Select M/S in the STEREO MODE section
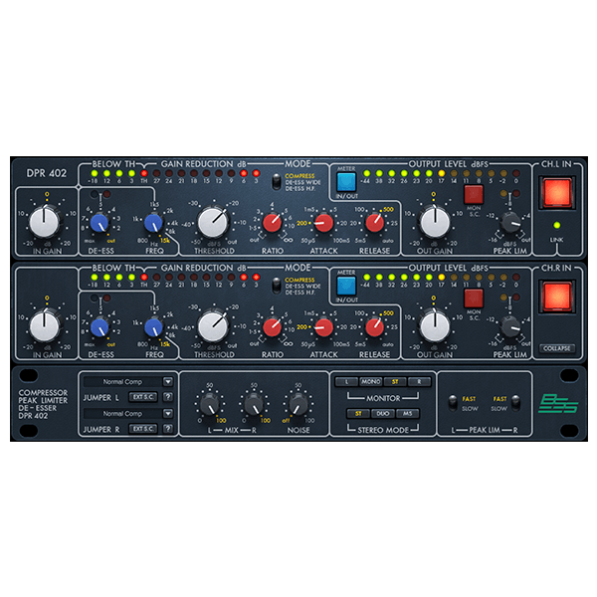Image resolution: width=597 pixels, height=597 pixels. [408, 413]
